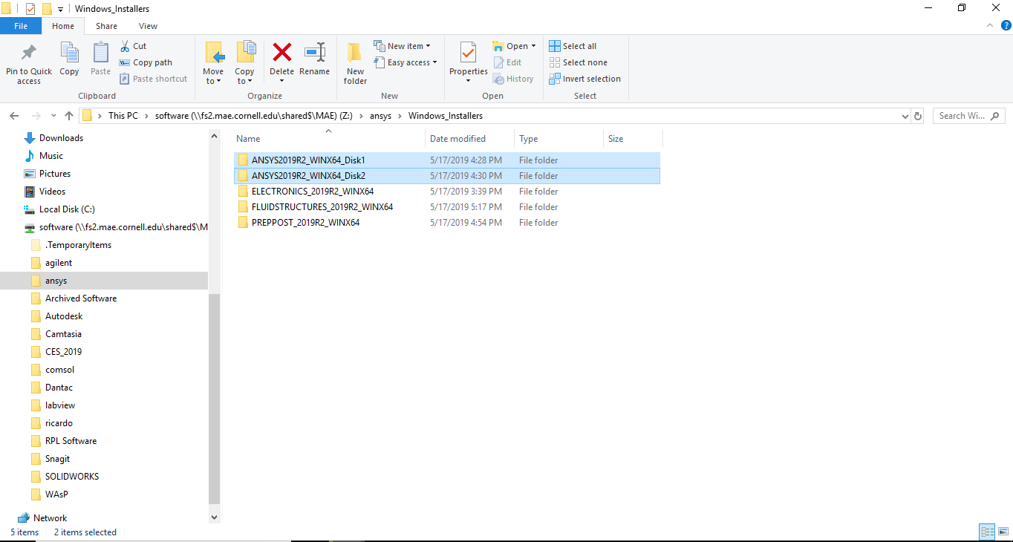Open Archived Software folder in sidebar

click(x=81, y=298)
